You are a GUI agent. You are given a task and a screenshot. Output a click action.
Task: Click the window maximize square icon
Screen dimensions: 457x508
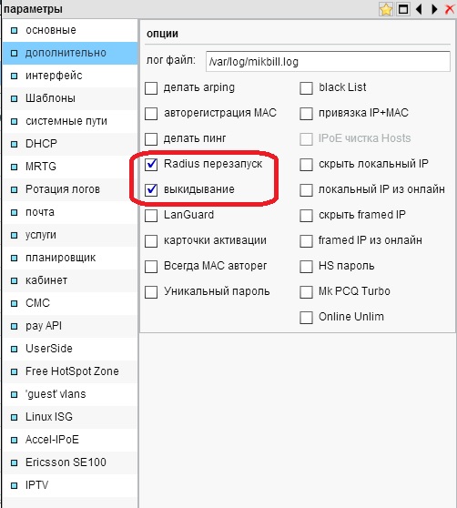pyautogui.click(x=402, y=9)
